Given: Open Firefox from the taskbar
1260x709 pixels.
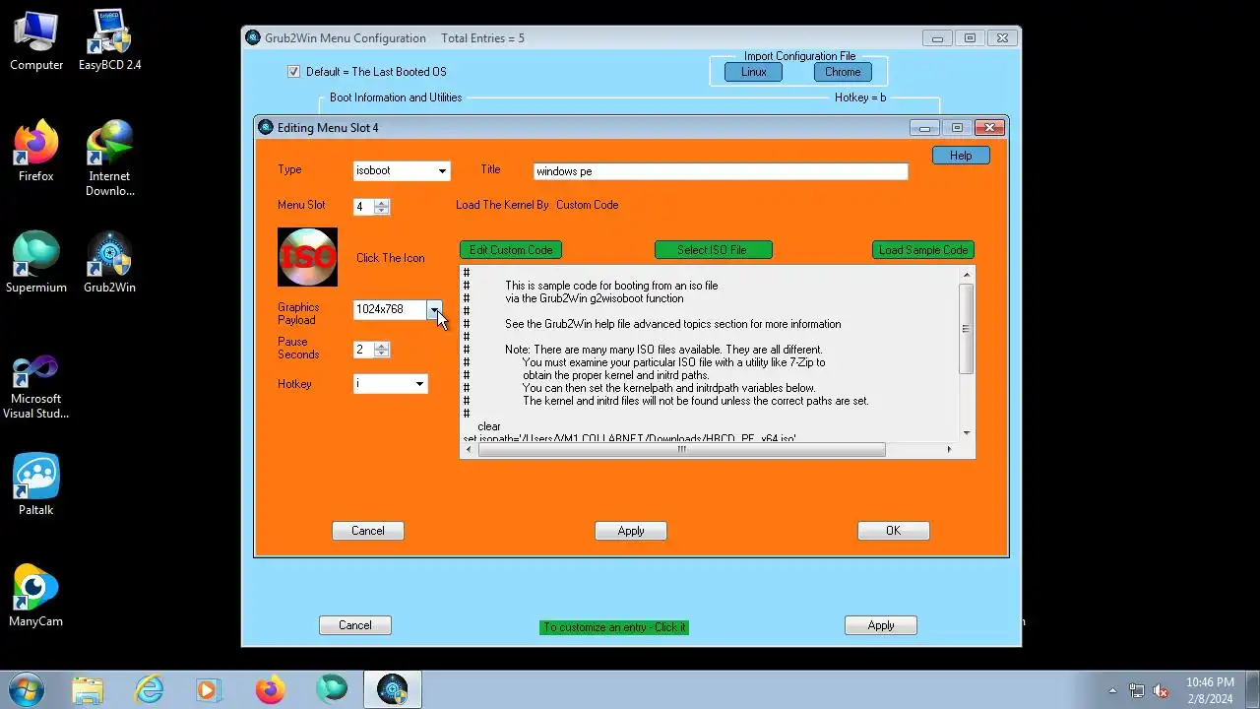Looking at the screenshot, I should pyautogui.click(x=270, y=690).
